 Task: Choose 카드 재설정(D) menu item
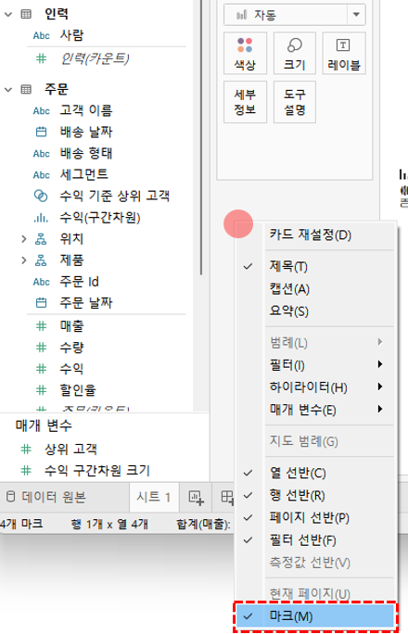click(314, 235)
